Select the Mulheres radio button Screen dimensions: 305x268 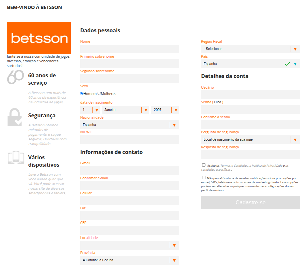tap(99, 93)
